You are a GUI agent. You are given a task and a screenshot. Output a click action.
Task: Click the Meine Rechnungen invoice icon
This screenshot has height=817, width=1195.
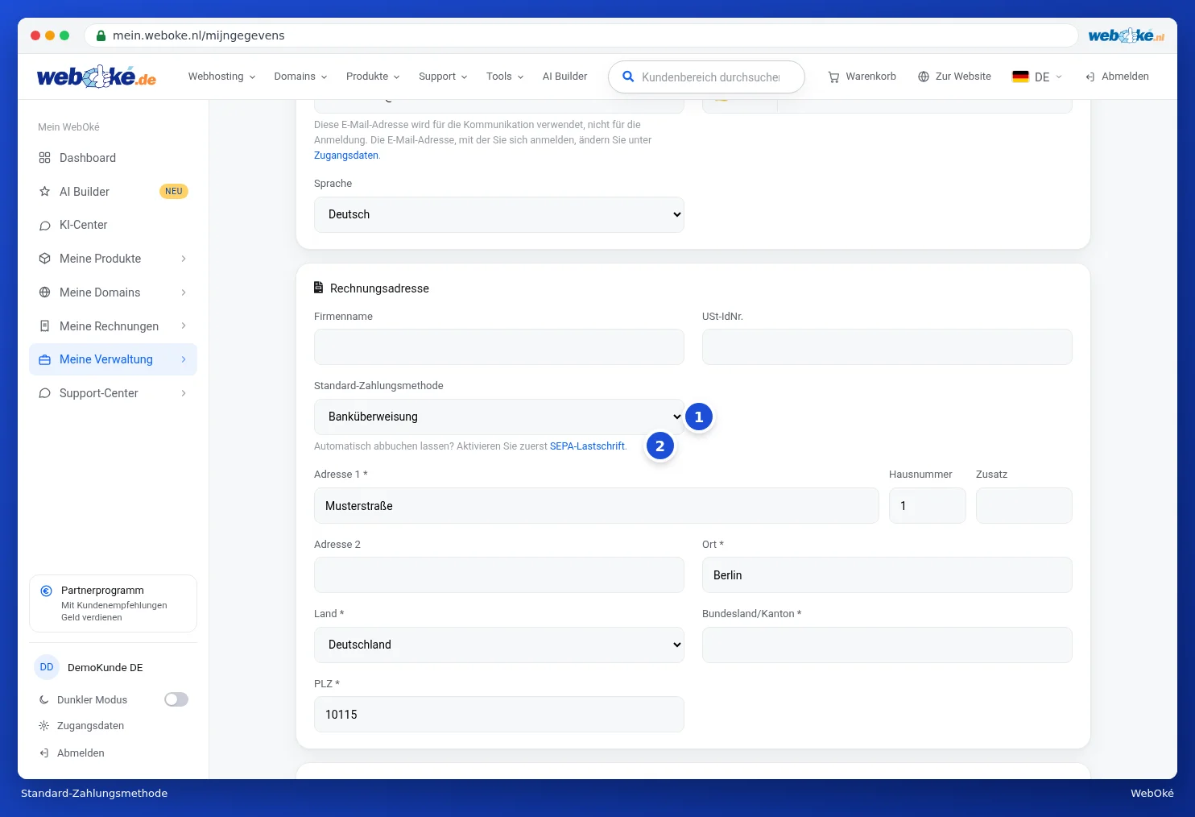[x=45, y=326]
